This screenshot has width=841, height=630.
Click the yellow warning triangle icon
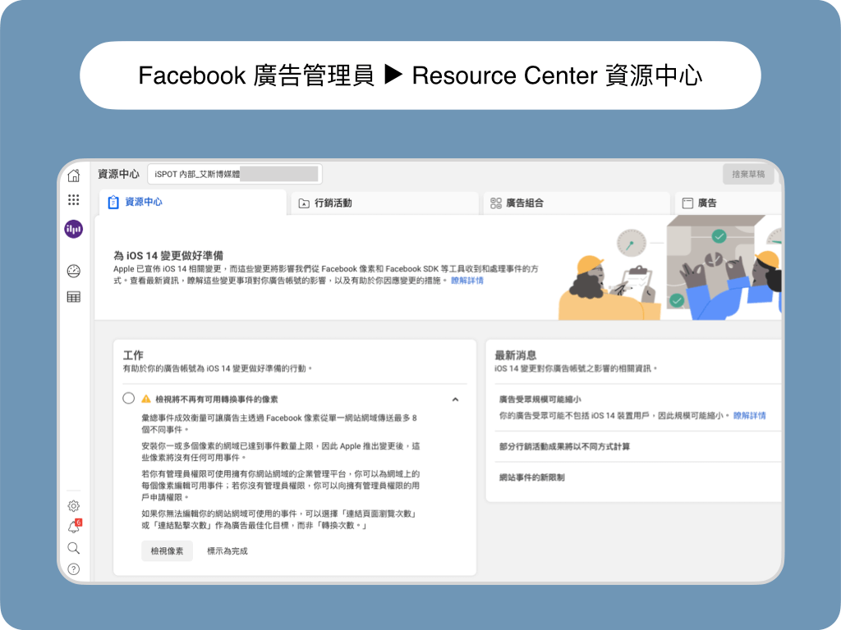coord(146,399)
